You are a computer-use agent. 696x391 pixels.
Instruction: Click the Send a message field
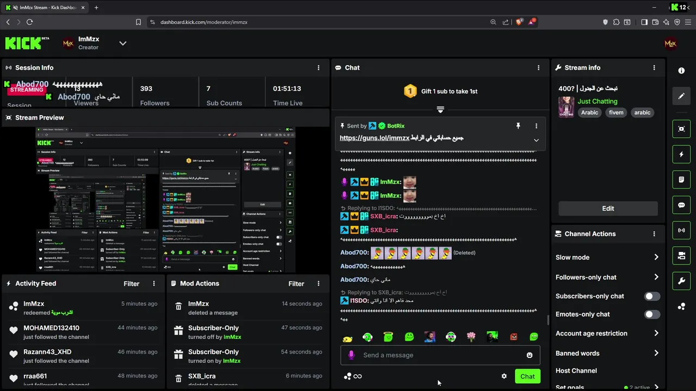(x=440, y=355)
